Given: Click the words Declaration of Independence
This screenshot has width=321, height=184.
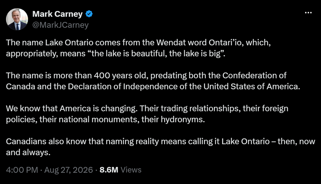Looking at the screenshot, I should pyautogui.click(x=123, y=86).
